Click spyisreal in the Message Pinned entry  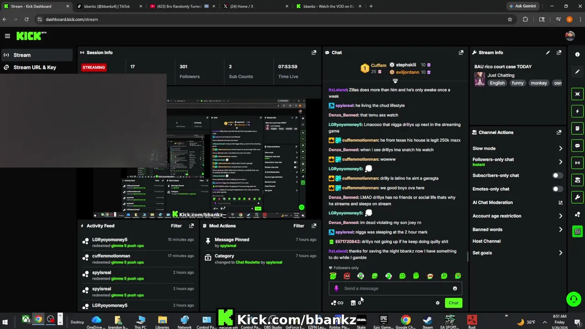(x=228, y=246)
